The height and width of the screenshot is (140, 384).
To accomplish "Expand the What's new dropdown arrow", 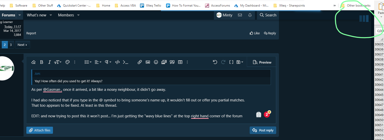I will click(x=51, y=15).
